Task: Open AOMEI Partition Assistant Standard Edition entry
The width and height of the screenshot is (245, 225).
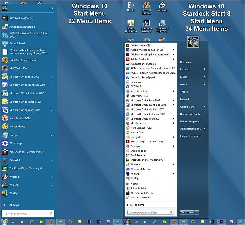Action: point(151,73)
